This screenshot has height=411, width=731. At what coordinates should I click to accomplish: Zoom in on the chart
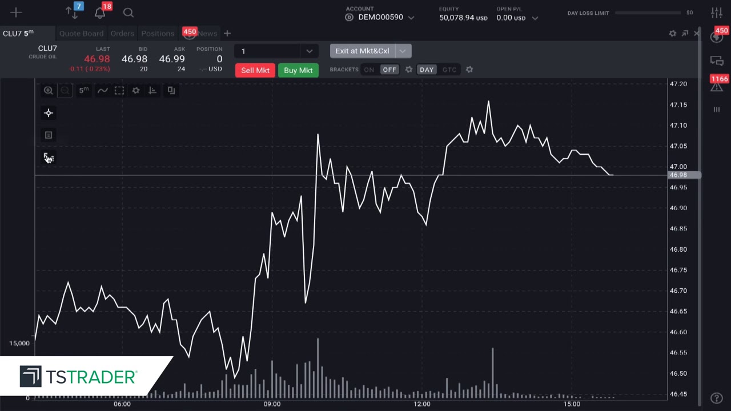[x=49, y=90]
